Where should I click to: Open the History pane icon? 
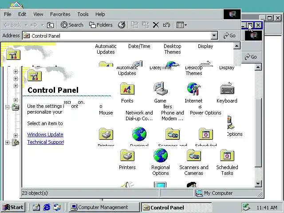tap(122, 25)
